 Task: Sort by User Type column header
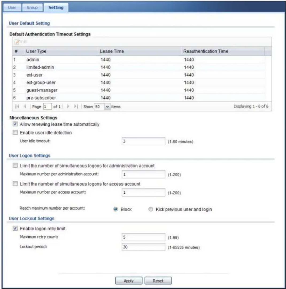click(61, 51)
